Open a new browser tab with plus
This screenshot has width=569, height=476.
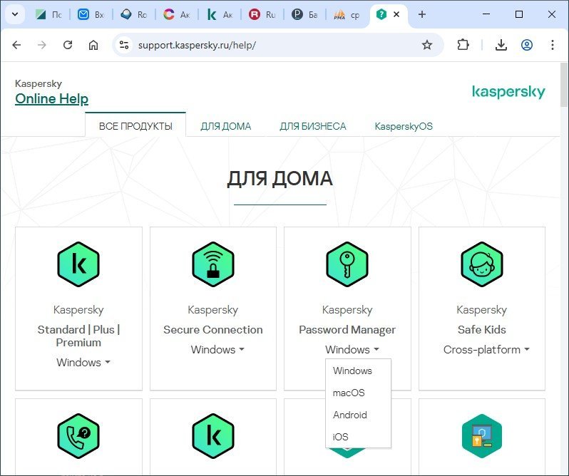(421, 14)
